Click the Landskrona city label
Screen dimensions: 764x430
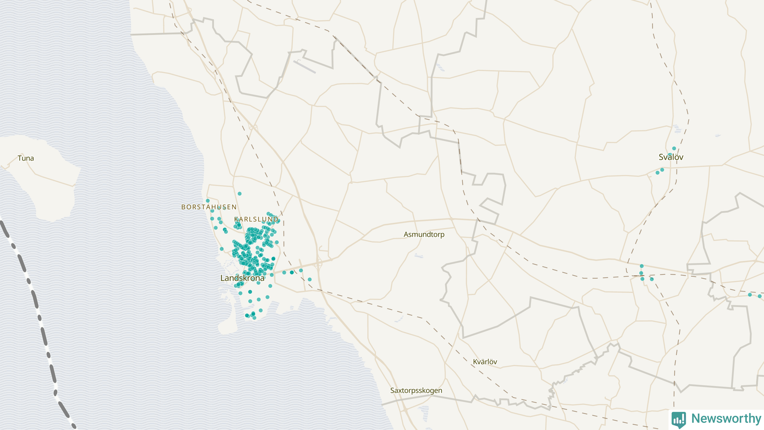pos(242,278)
